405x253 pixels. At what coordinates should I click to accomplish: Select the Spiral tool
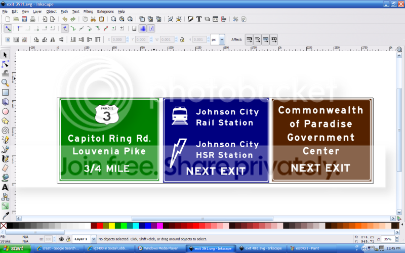(x=5, y=131)
